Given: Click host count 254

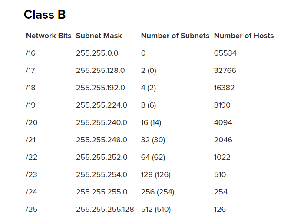Looking at the screenshot, I should [221, 192].
